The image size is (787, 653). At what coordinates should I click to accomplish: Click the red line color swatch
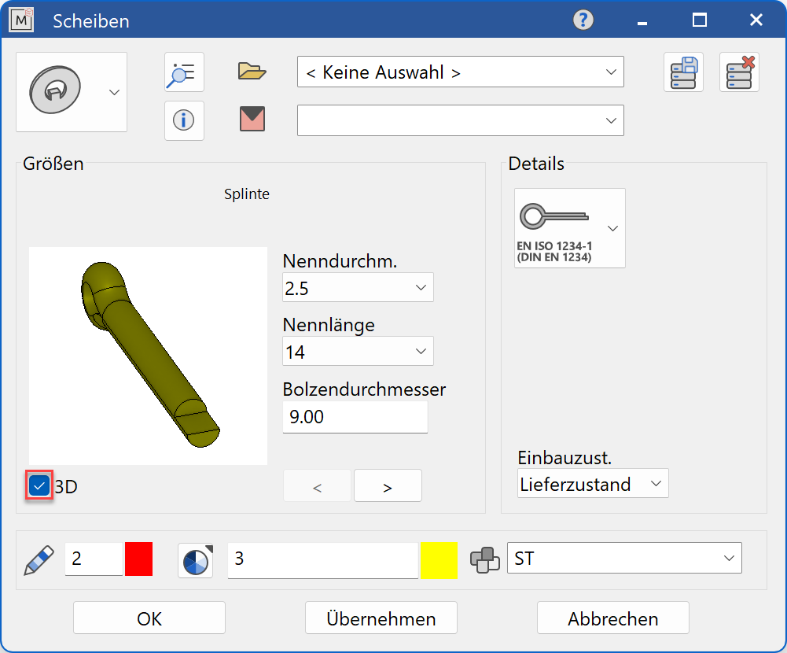coord(138,559)
